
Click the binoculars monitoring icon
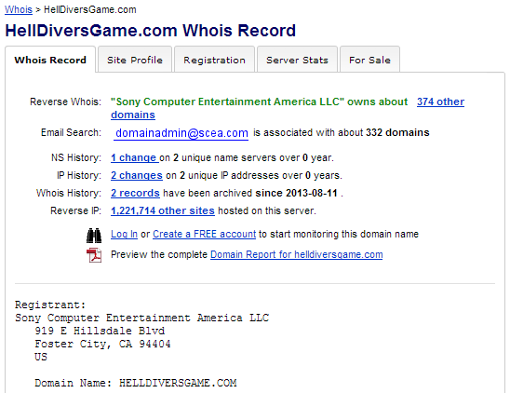(94, 236)
